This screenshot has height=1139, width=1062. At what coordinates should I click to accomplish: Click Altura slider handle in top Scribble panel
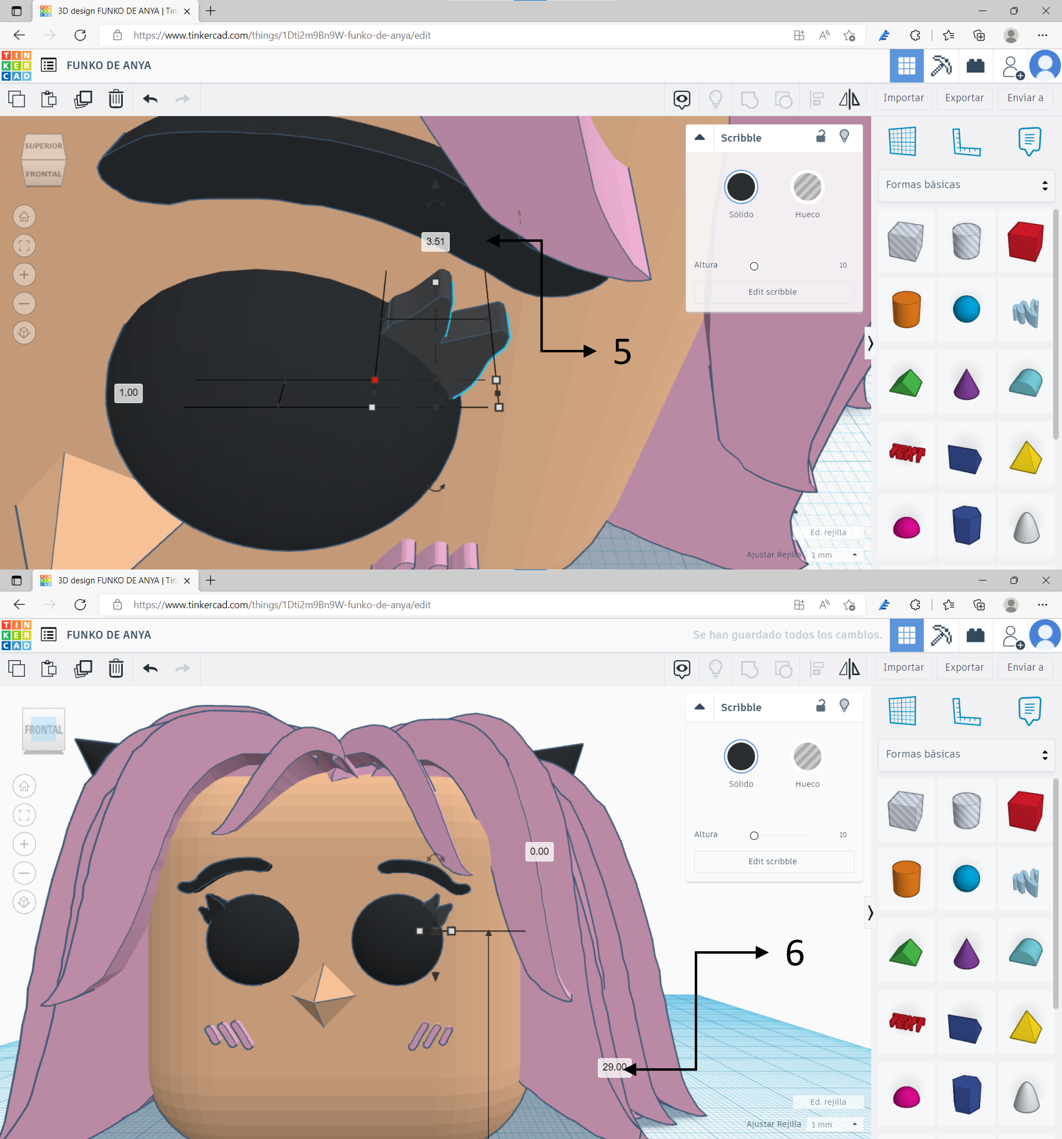[754, 266]
